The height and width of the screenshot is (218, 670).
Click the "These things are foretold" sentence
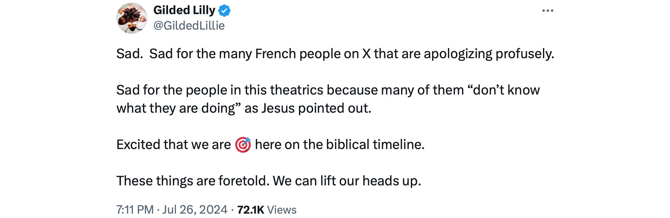[193, 181]
